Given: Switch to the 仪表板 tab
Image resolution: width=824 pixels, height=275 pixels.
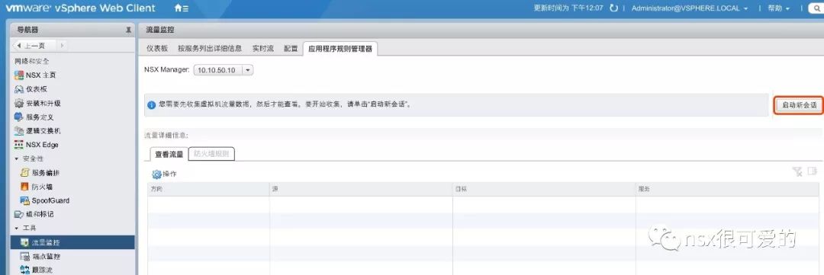Looking at the screenshot, I should [x=156, y=48].
